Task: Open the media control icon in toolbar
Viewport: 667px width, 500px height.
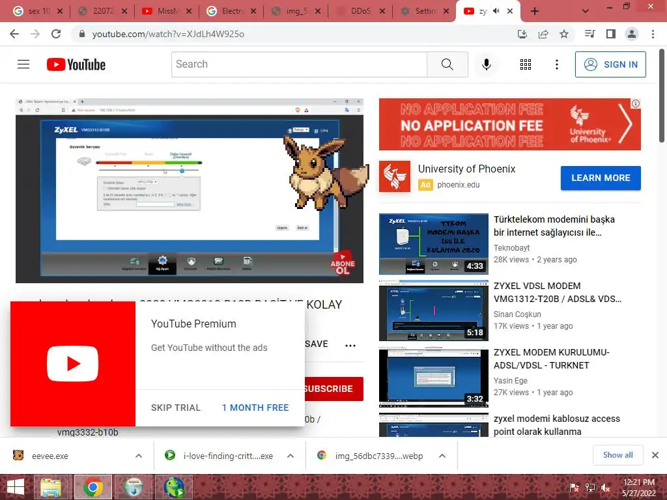Action: pos(589,34)
